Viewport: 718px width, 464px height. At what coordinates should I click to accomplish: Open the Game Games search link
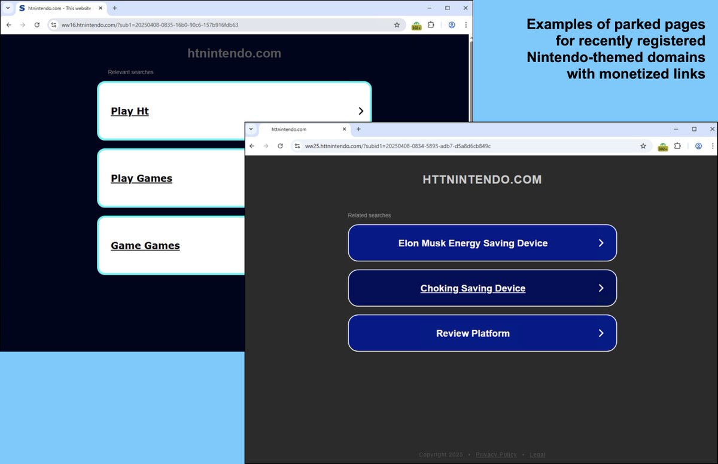pyautogui.click(x=145, y=246)
